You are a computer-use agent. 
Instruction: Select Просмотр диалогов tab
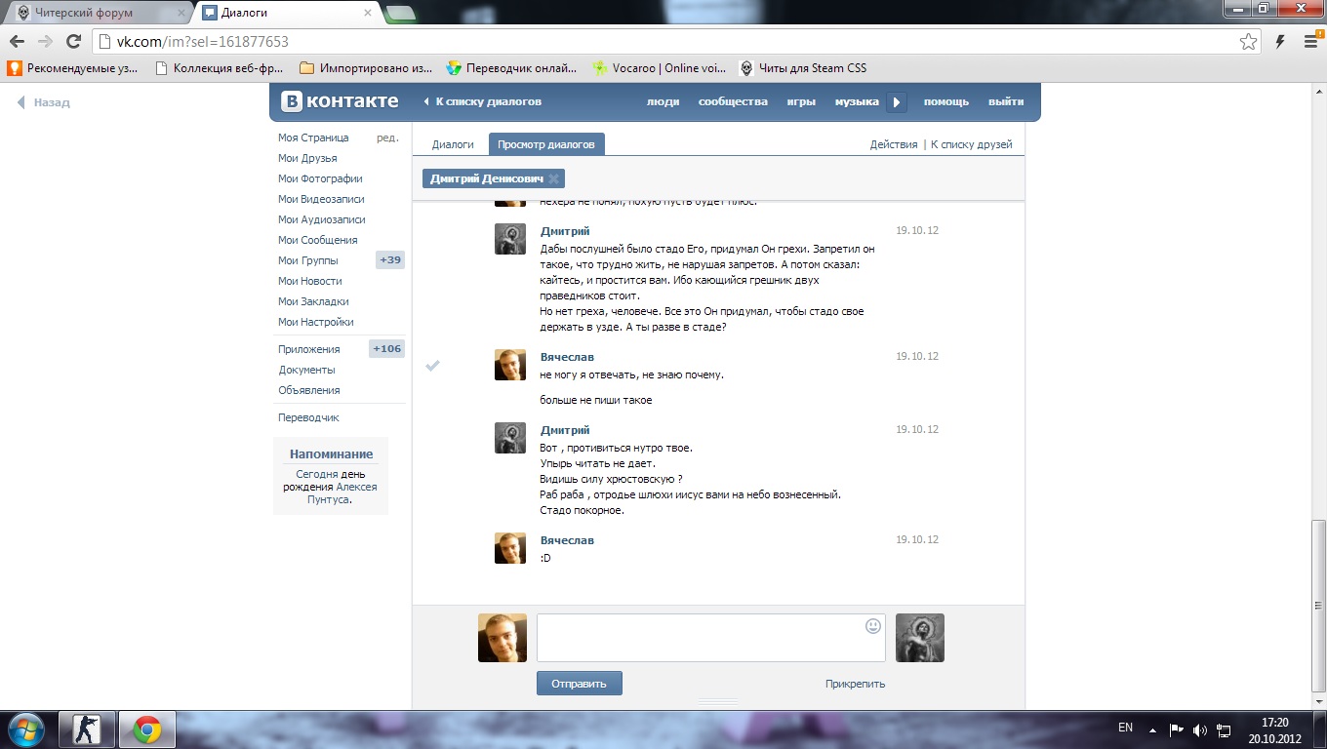tap(546, 144)
